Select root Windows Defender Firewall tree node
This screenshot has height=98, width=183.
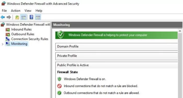28,25
